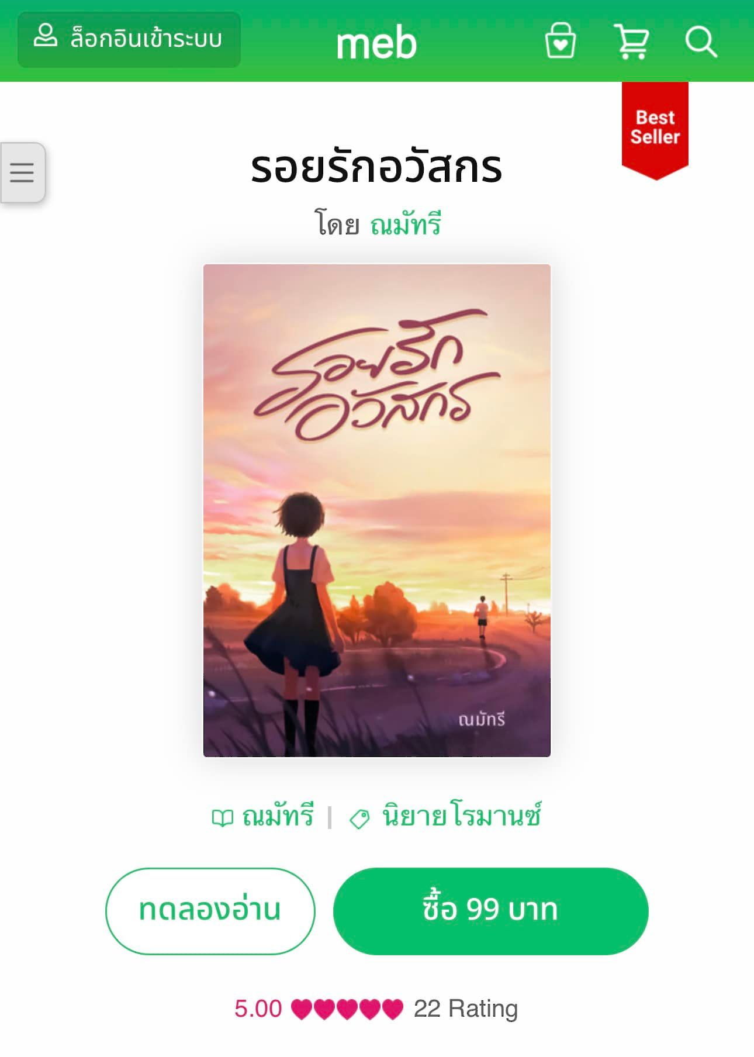
Task: Click the 5.00 rating score
Action: (x=258, y=1009)
